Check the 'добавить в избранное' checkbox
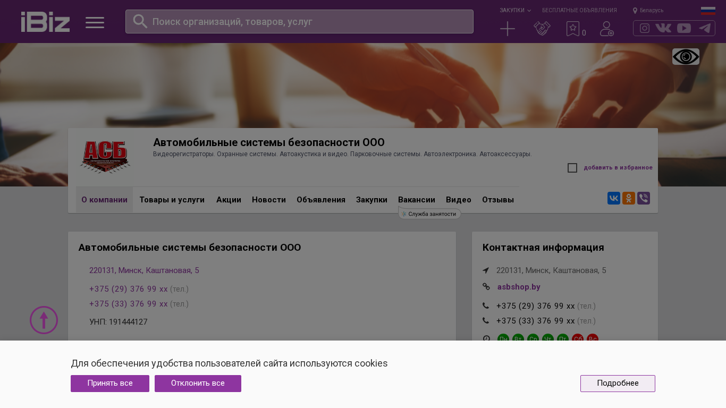726x408 pixels. click(572, 168)
